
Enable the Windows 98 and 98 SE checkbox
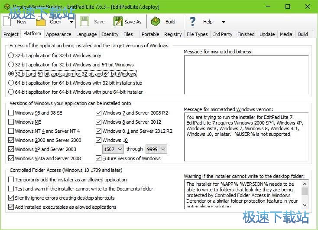[11, 113]
